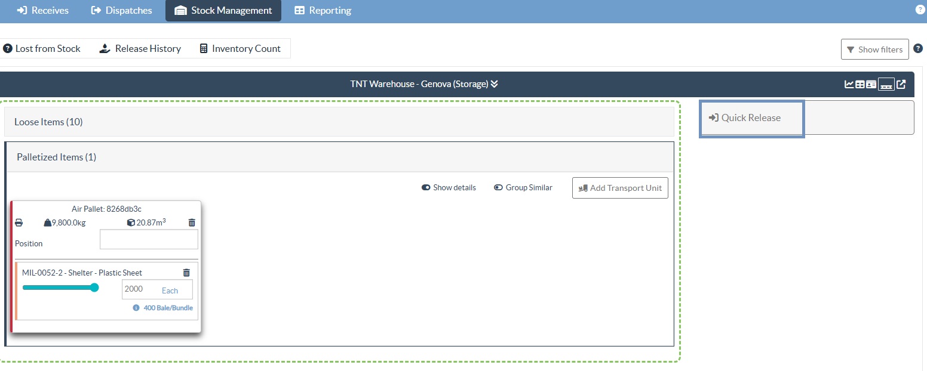Click the Add Transport Unit button
This screenshot has height=371, width=927.
coord(620,188)
